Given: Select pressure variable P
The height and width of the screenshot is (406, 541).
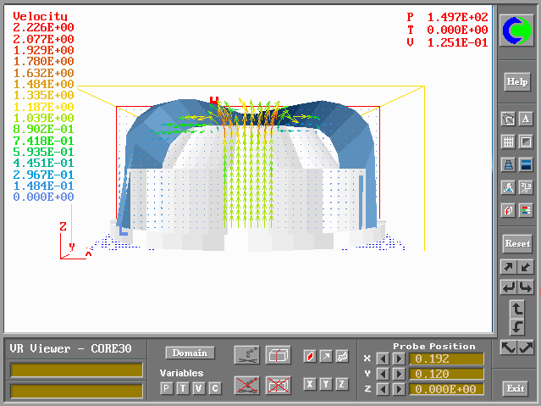Looking at the screenshot, I should 168,388.
